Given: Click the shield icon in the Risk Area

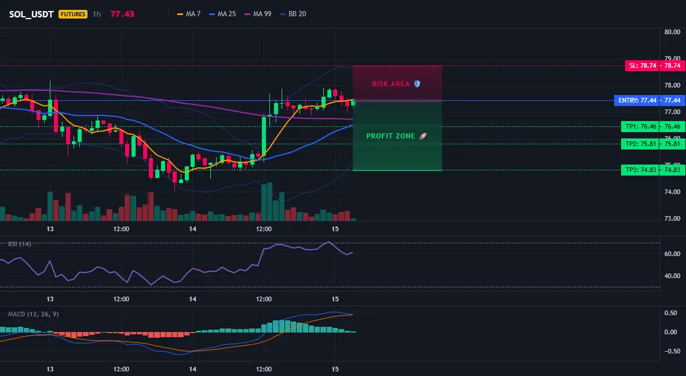Looking at the screenshot, I should pos(417,83).
